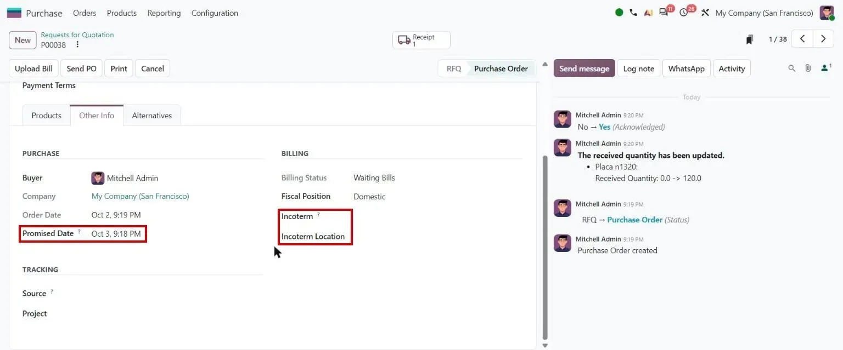Search messages with the magnifier icon in chatter
The image size is (843, 350).
791,68
